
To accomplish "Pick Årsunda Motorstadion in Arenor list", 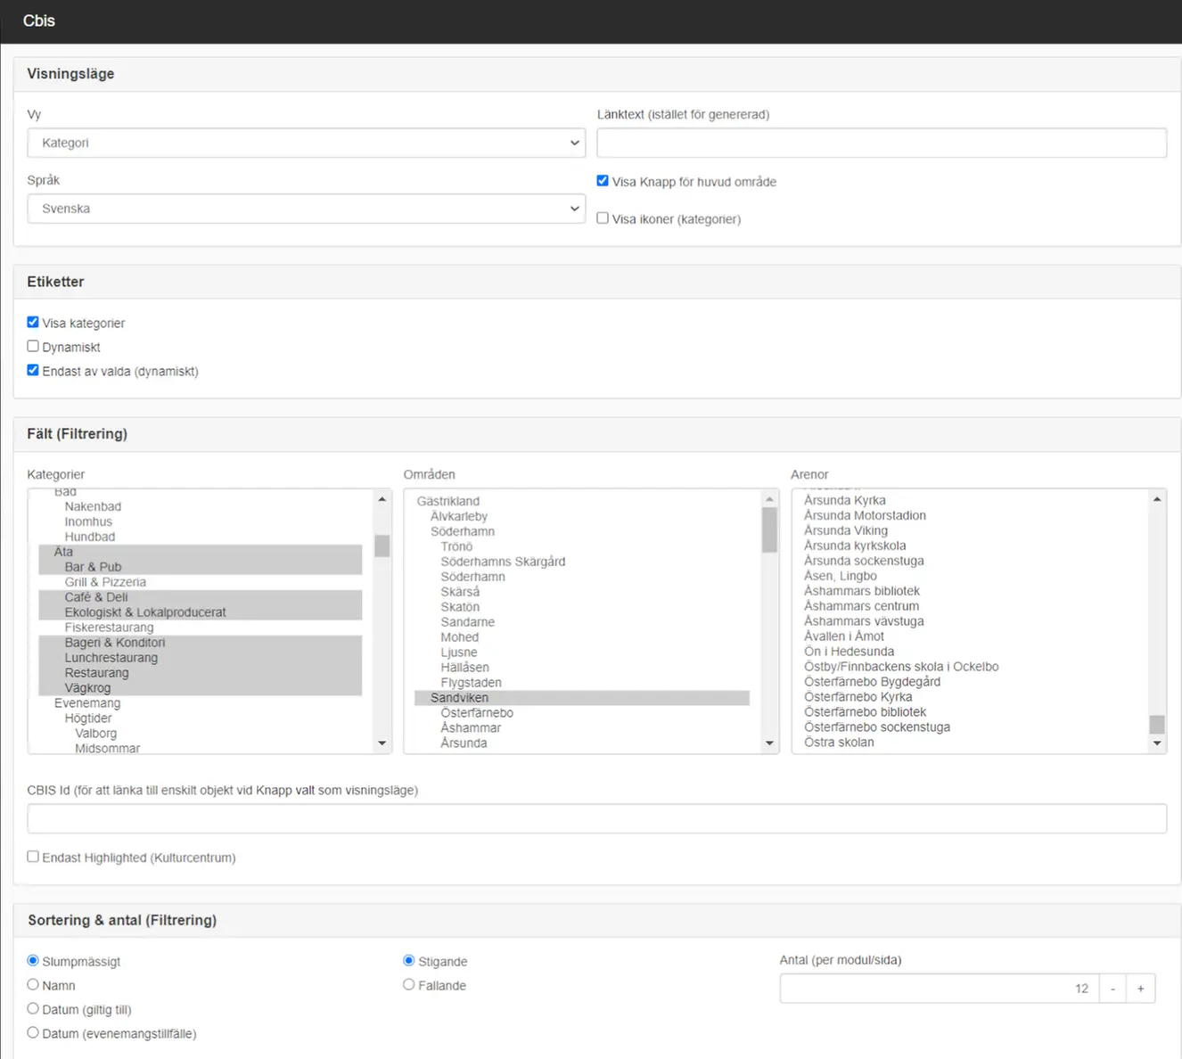I will (x=865, y=515).
